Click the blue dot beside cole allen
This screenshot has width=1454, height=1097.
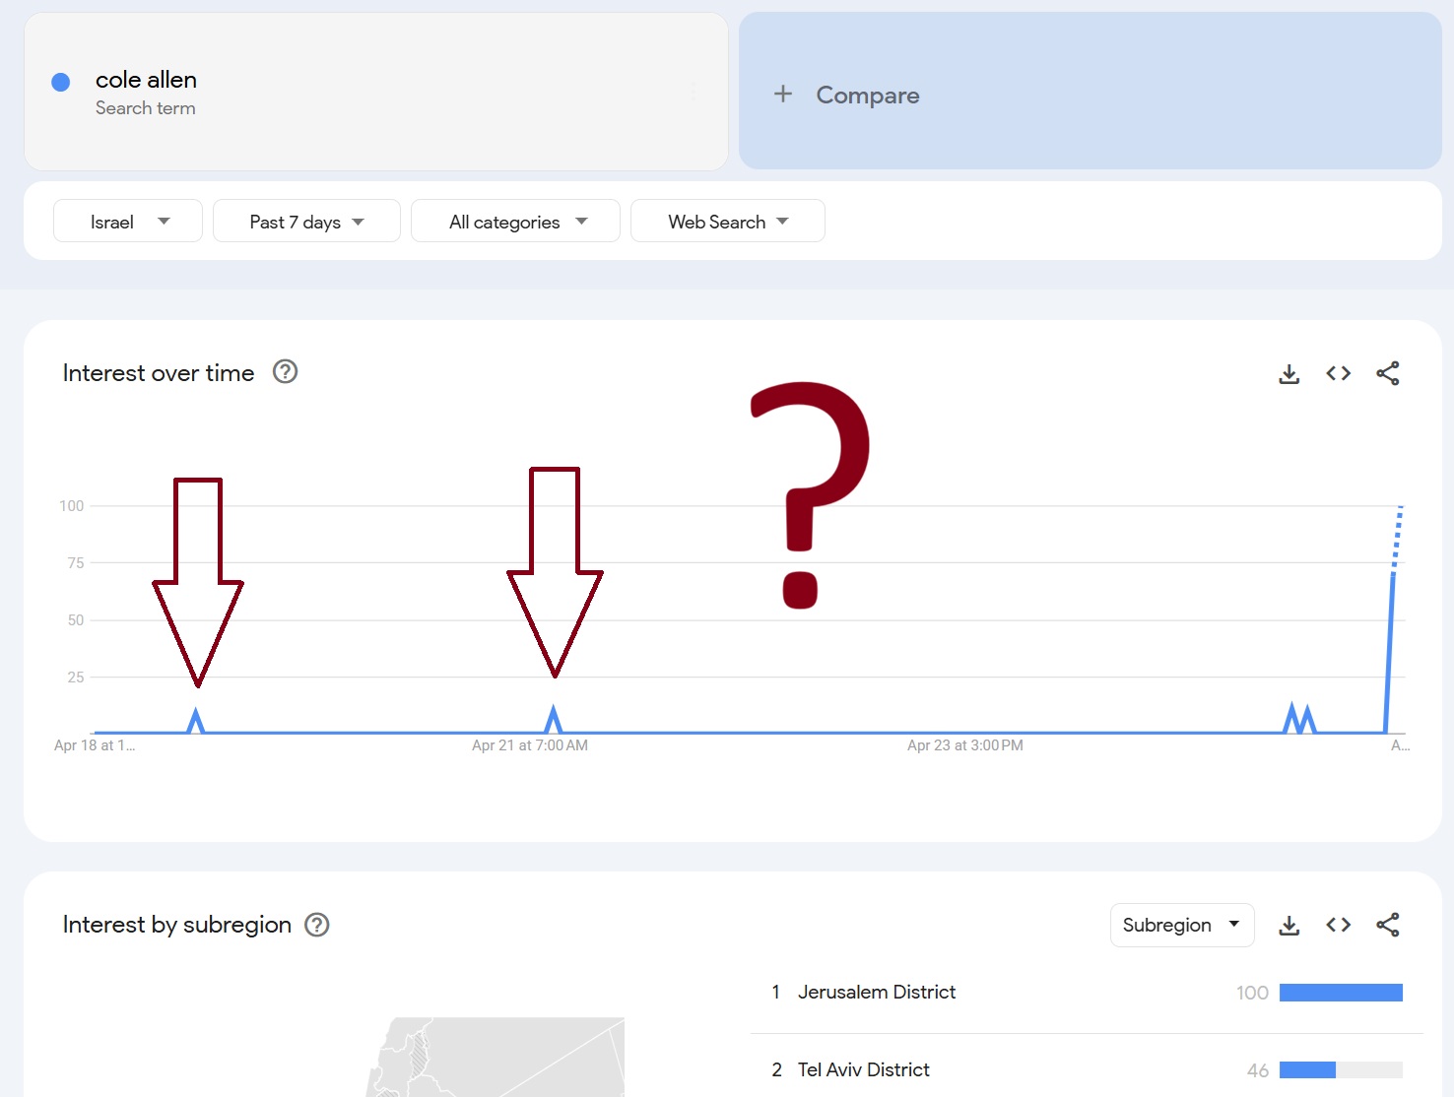point(61,83)
